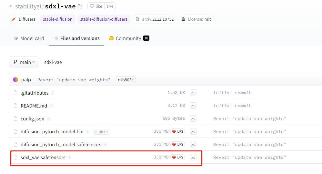The width and height of the screenshot is (322, 174).
Task: Click security scan shield next to README.md
Action: click(51, 106)
